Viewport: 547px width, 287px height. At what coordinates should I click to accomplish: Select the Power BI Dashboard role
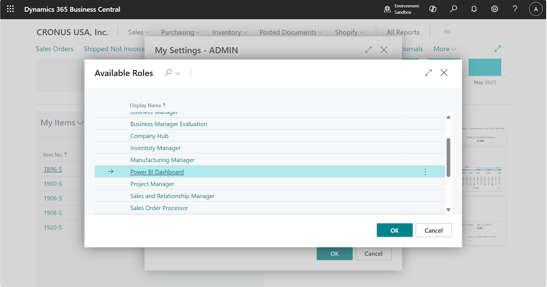(157, 172)
